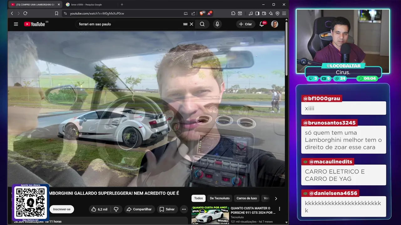Run the YouTube search magnifier
The width and height of the screenshot is (401, 225).
coord(202,24)
